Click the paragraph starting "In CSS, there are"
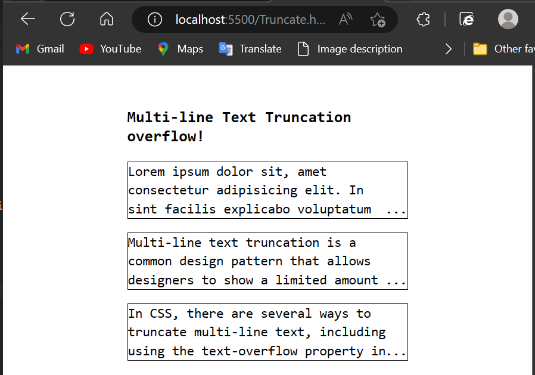Screen dimensions: 535x375 267,332
